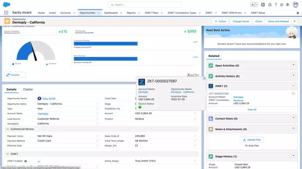Edit the Payment Terms pencil icon
This screenshot has width=302, height=169.
pos(97,136)
